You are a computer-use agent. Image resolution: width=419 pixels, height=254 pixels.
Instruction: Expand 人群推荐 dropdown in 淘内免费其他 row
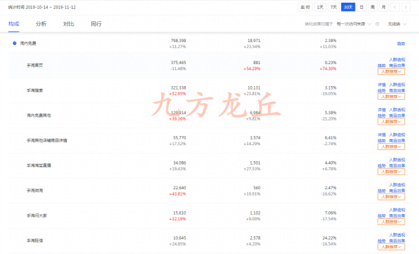click(391, 122)
